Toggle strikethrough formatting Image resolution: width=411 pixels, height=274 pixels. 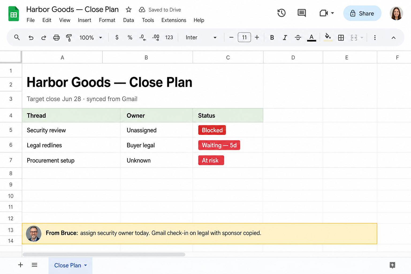click(298, 37)
